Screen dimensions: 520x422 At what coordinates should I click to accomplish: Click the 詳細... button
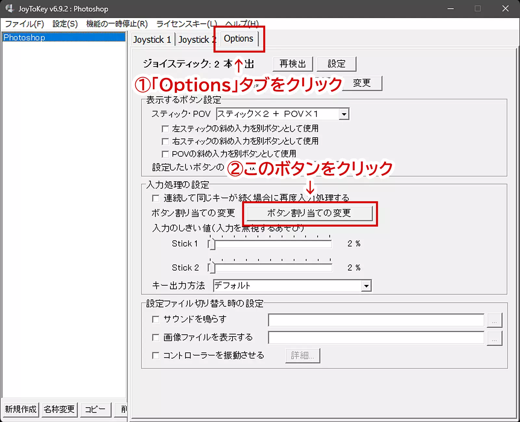(303, 356)
